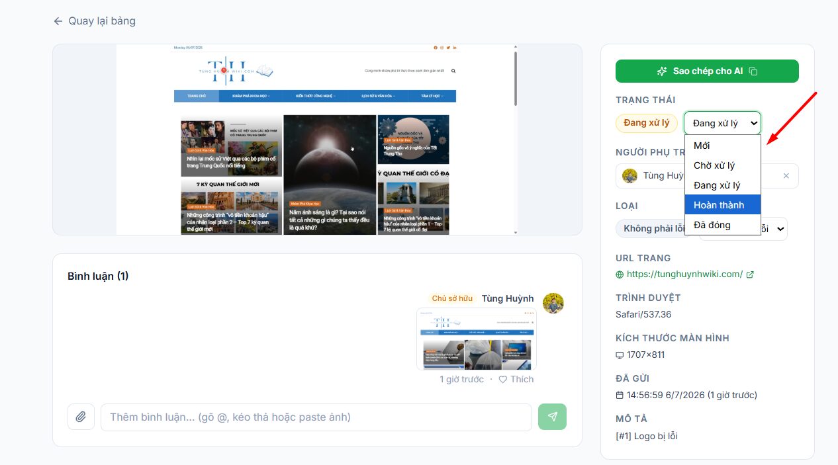Viewport: 838px width, 465px height.
Task: Select Hoàn thành status option
Action: tap(722, 205)
